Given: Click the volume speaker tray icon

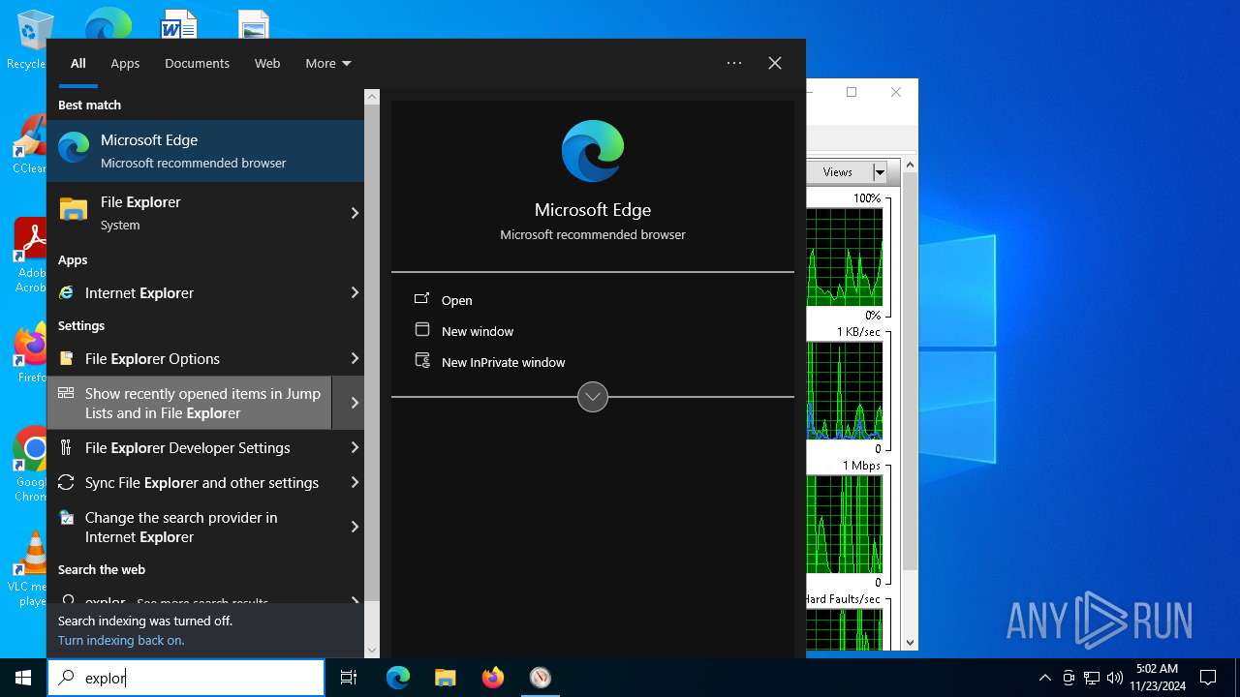Looking at the screenshot, I should 1115,678.
